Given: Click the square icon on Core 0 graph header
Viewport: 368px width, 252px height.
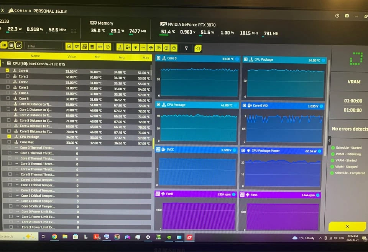Looking at the screenshot, I should (158, 58).
